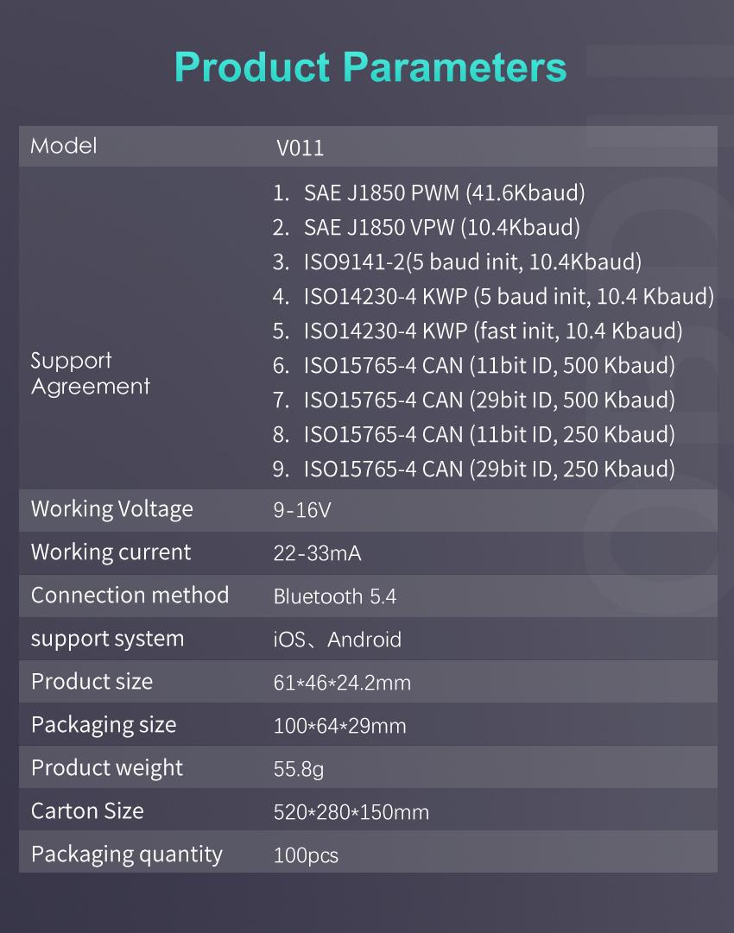Screen dimensions: 734x933
Task: Click CAN 11bit ID 500 Kbaud entry
Action: [473, 365]
